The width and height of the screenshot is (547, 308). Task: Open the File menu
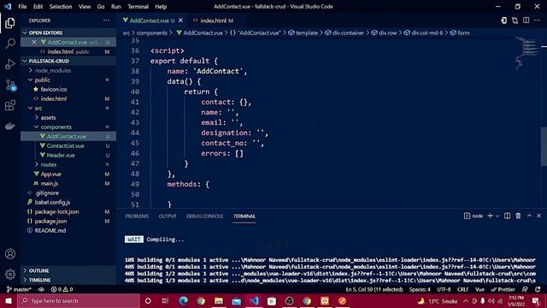pos(22,7)
